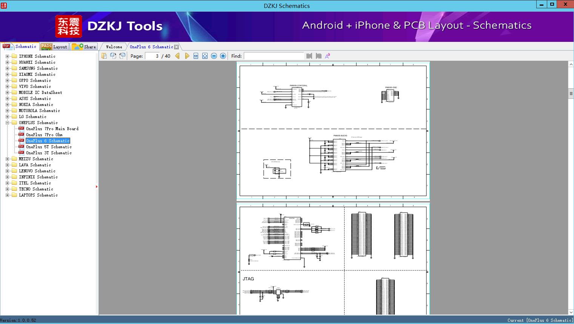The height and width of the screenshot is (324, 574).
Task: Click the fit-width icon in the viewer toolbar
Action: [x=196, y=56]
